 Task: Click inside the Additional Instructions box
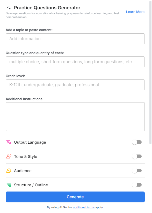pos(75,116)
